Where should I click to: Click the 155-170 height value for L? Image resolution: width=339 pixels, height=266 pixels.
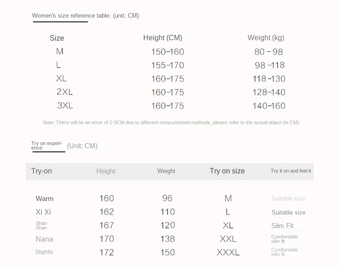(x=168, y=65)
